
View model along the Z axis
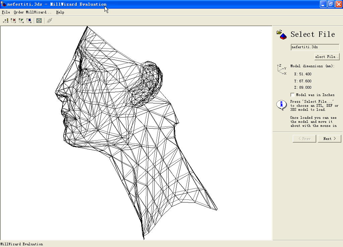pyautogui.click(x=29, y=21)
